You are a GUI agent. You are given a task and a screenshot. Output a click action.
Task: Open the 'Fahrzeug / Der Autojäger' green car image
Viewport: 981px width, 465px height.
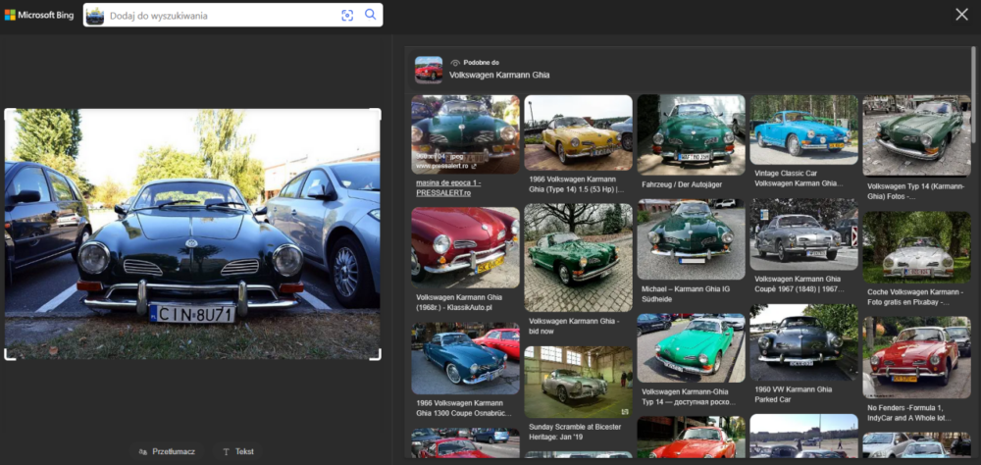point(691,133)
